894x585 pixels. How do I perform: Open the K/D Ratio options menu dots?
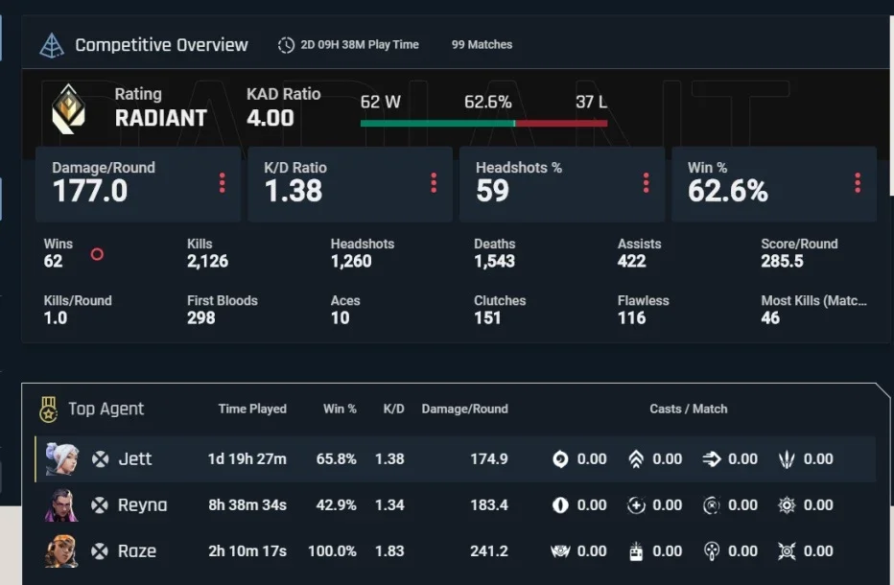(x=434, y=183)
